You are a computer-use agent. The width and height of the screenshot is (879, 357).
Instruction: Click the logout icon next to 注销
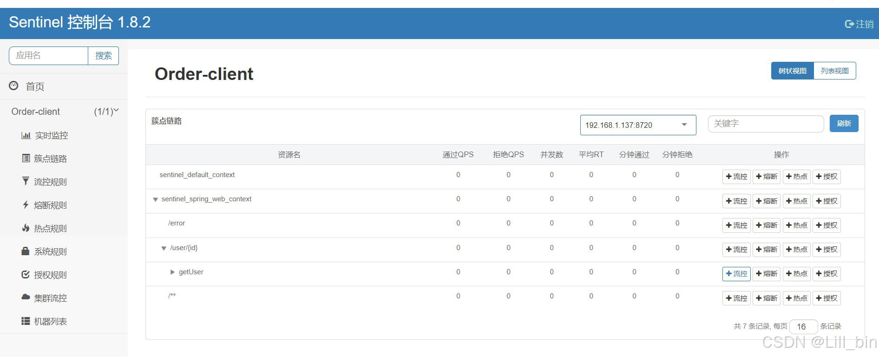849,24
